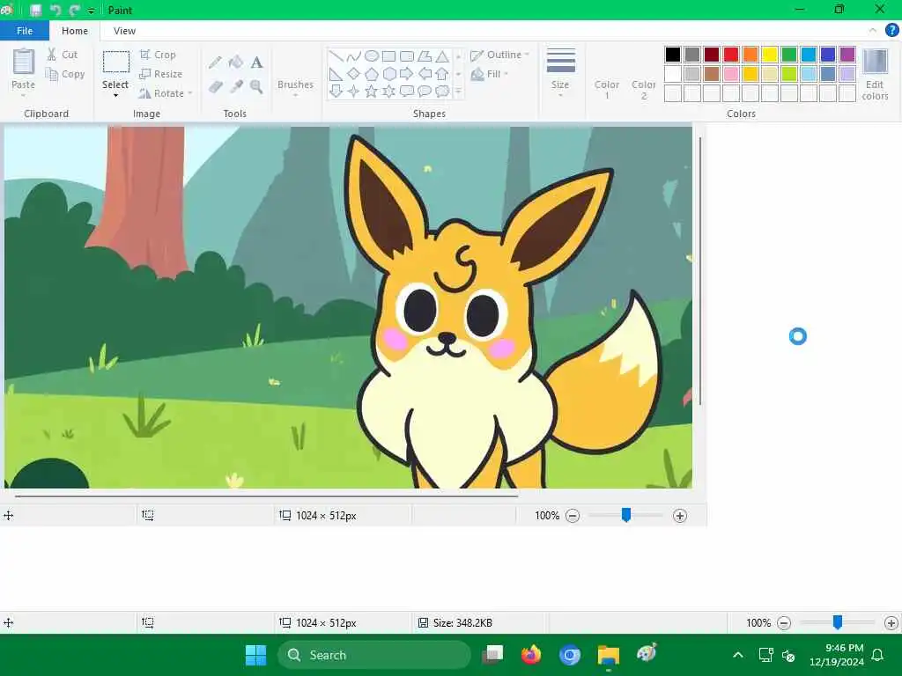
Task: Pick the purple color swatch
Action: tap(847, 55)
